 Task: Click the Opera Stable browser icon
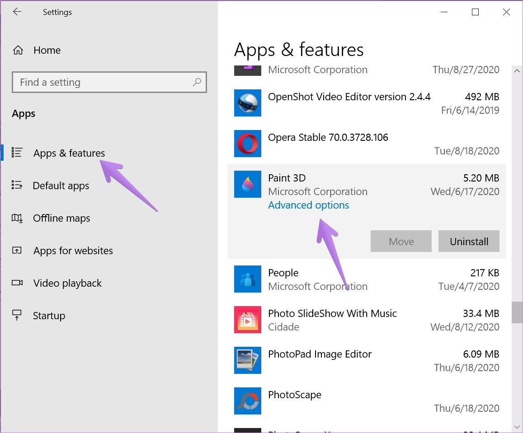coord(247,144)
